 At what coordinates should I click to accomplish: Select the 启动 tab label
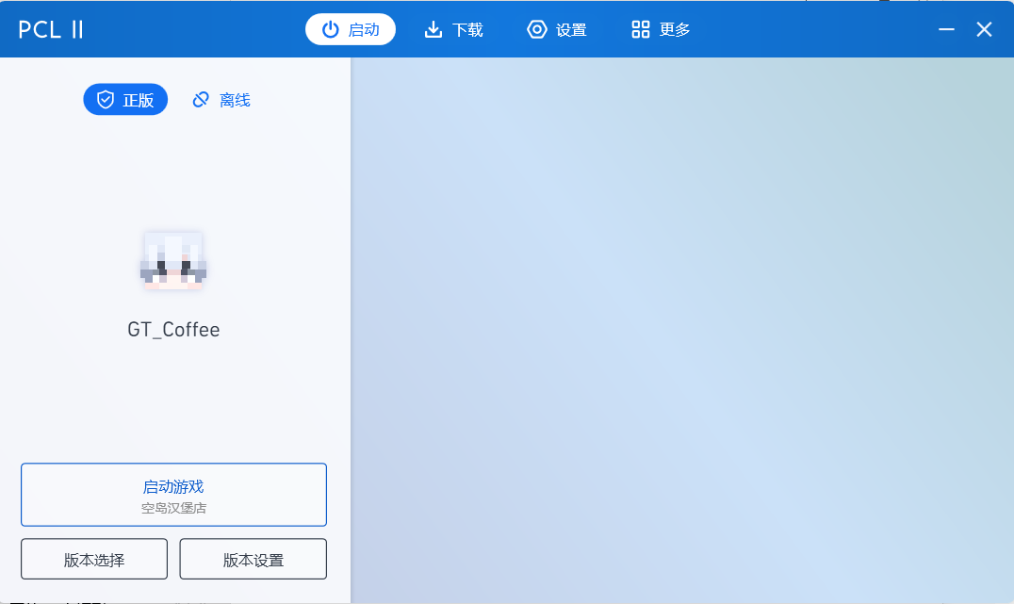click(x=364, y=30)
